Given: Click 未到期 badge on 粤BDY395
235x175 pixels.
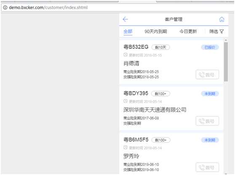Looking at the screenshot, I should (210, 94).
